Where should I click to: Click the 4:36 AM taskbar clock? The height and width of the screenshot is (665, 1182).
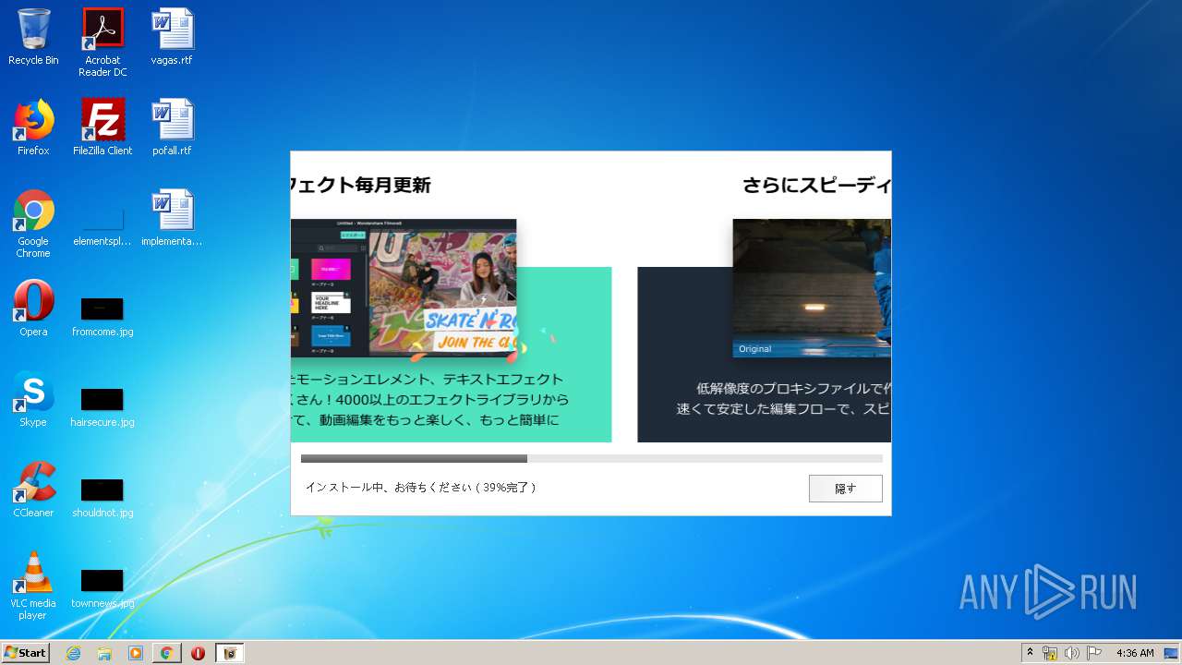tap(1135, 653)
